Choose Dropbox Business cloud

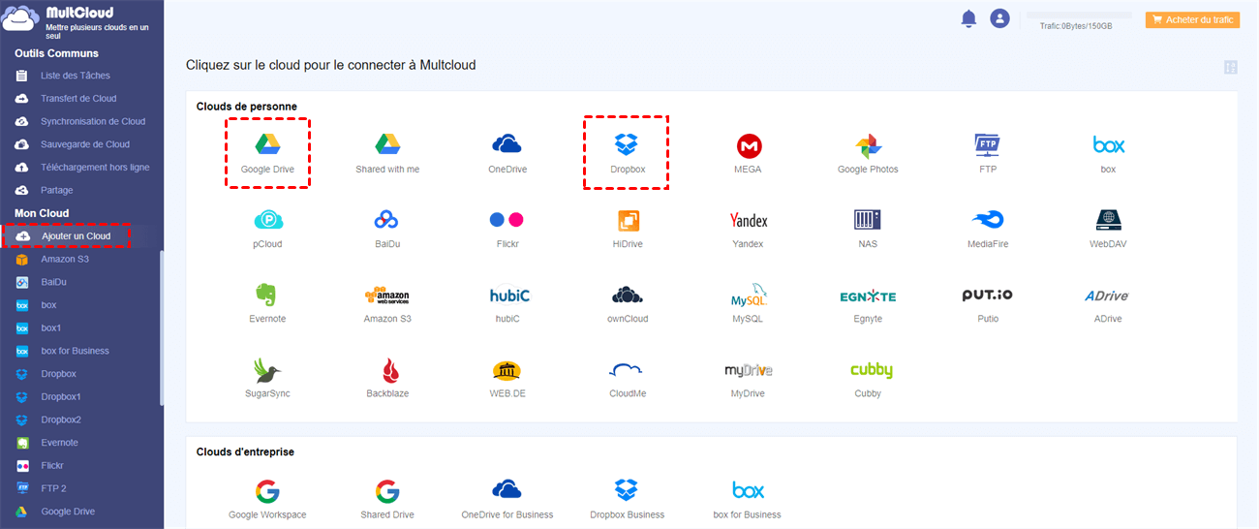tap(627, 489)
